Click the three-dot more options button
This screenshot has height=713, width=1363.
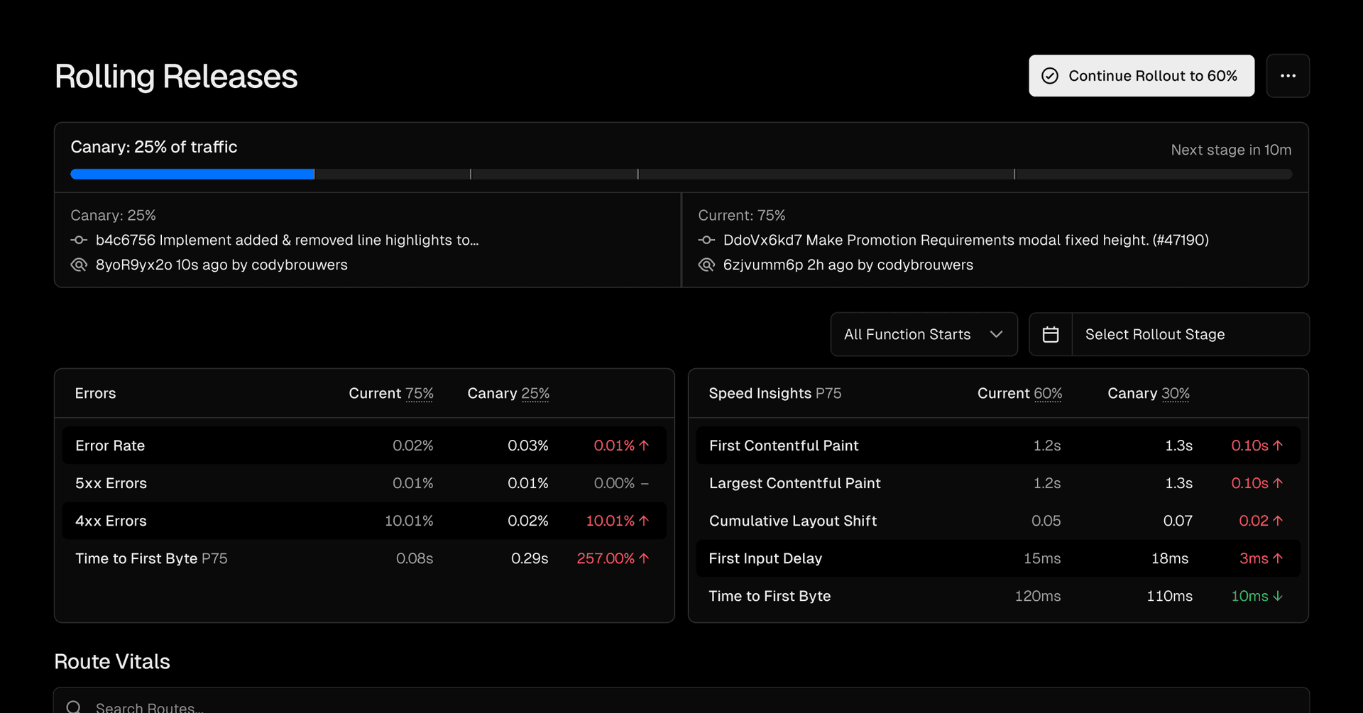tap(1288, 76)
